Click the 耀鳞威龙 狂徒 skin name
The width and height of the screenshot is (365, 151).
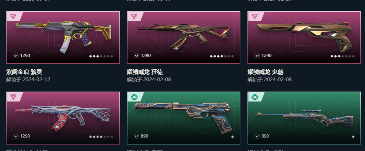[145, 72]
